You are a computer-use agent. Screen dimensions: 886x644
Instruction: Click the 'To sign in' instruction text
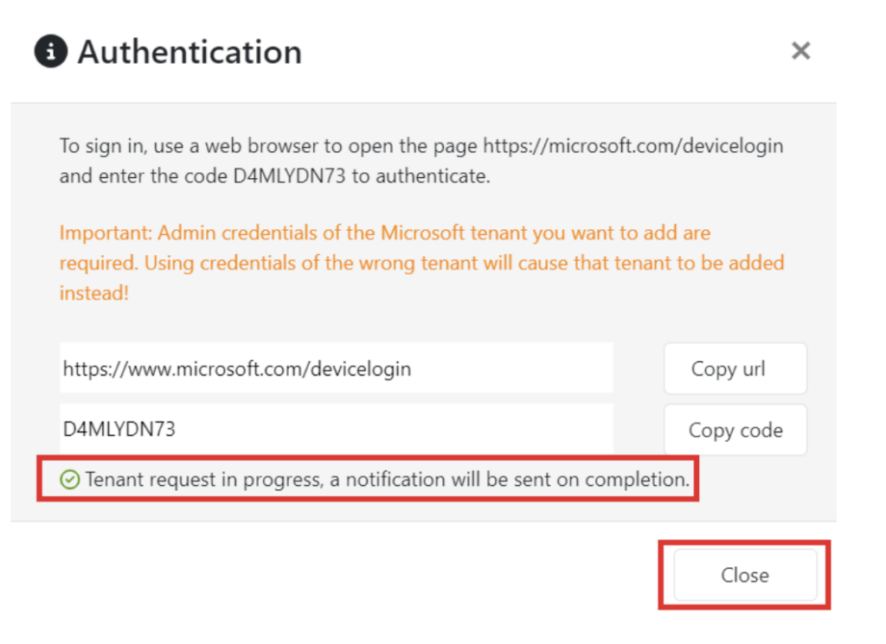(x=95, y=145)
